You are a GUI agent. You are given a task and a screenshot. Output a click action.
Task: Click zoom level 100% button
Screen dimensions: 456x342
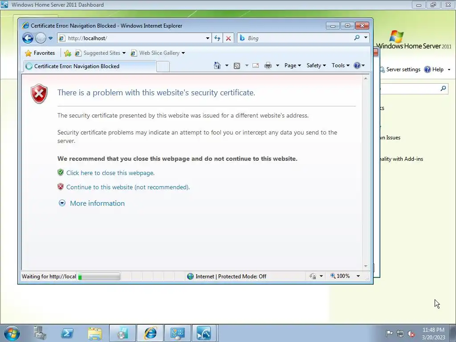click(340, 276)
